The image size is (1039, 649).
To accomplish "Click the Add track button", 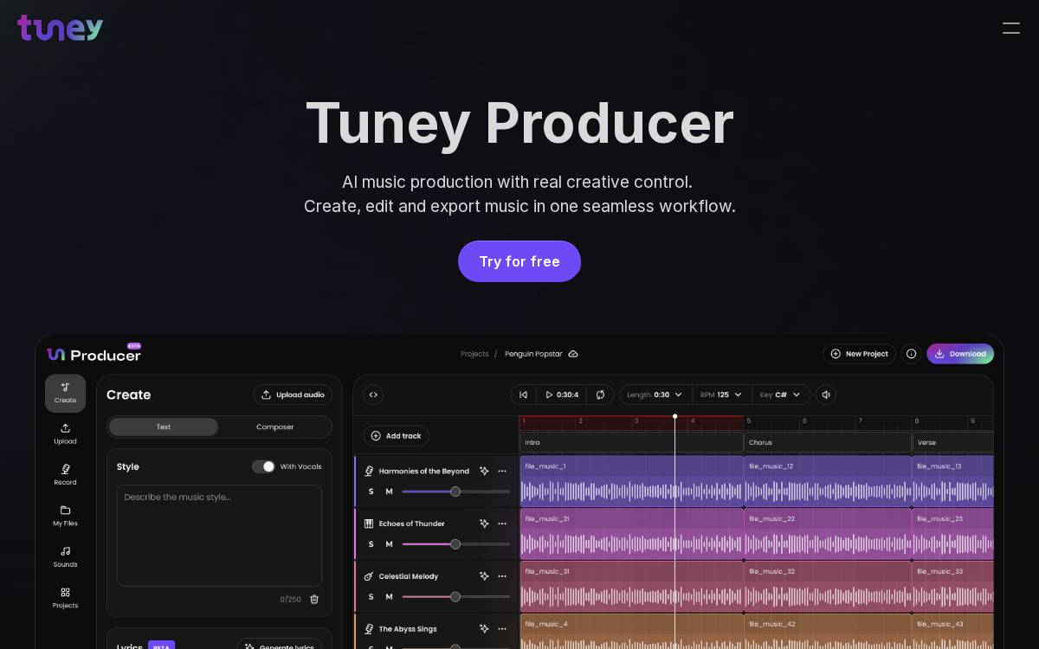I will (x=396, y=436).
